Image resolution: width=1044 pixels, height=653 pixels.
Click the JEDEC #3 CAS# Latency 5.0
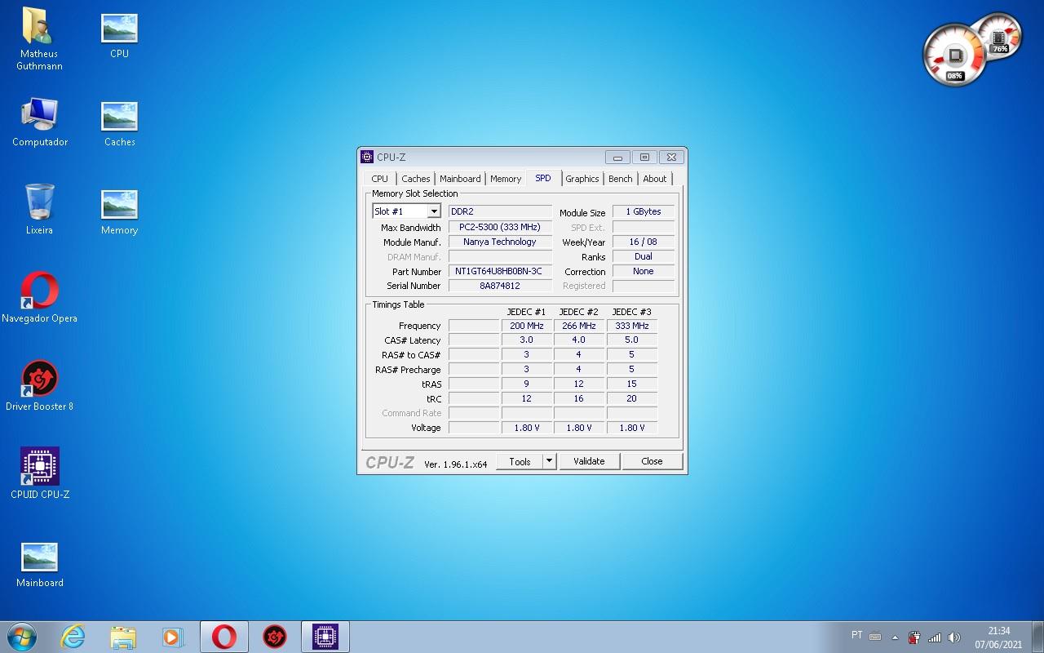tap(631, 340)
